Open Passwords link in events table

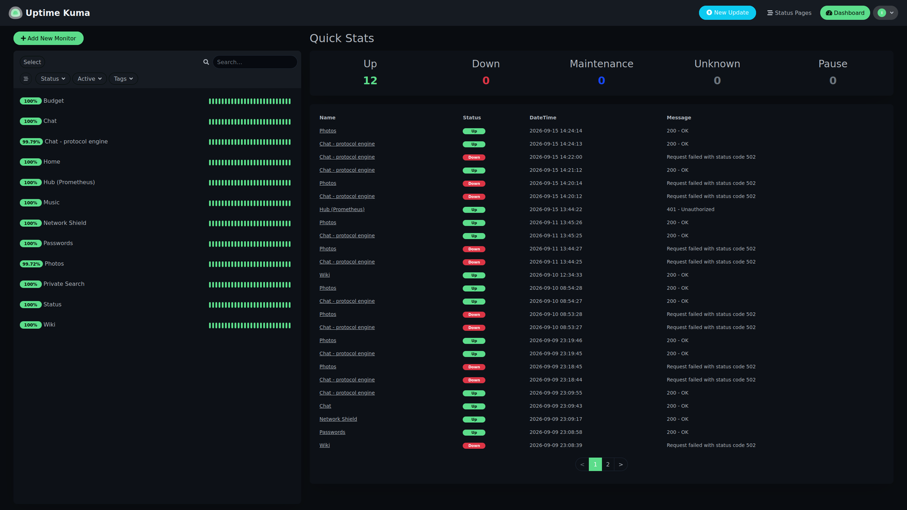click(332, 432)
